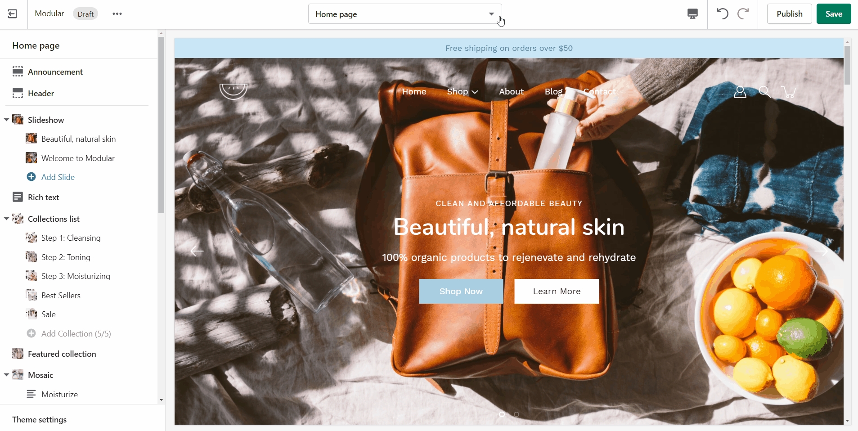Click the sidebar vertical scrollbar thumb
858x431 pixels.
point(162,125)
